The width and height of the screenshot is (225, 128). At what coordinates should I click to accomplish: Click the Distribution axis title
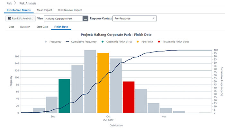pyautogui.click(x=116, y=125)
